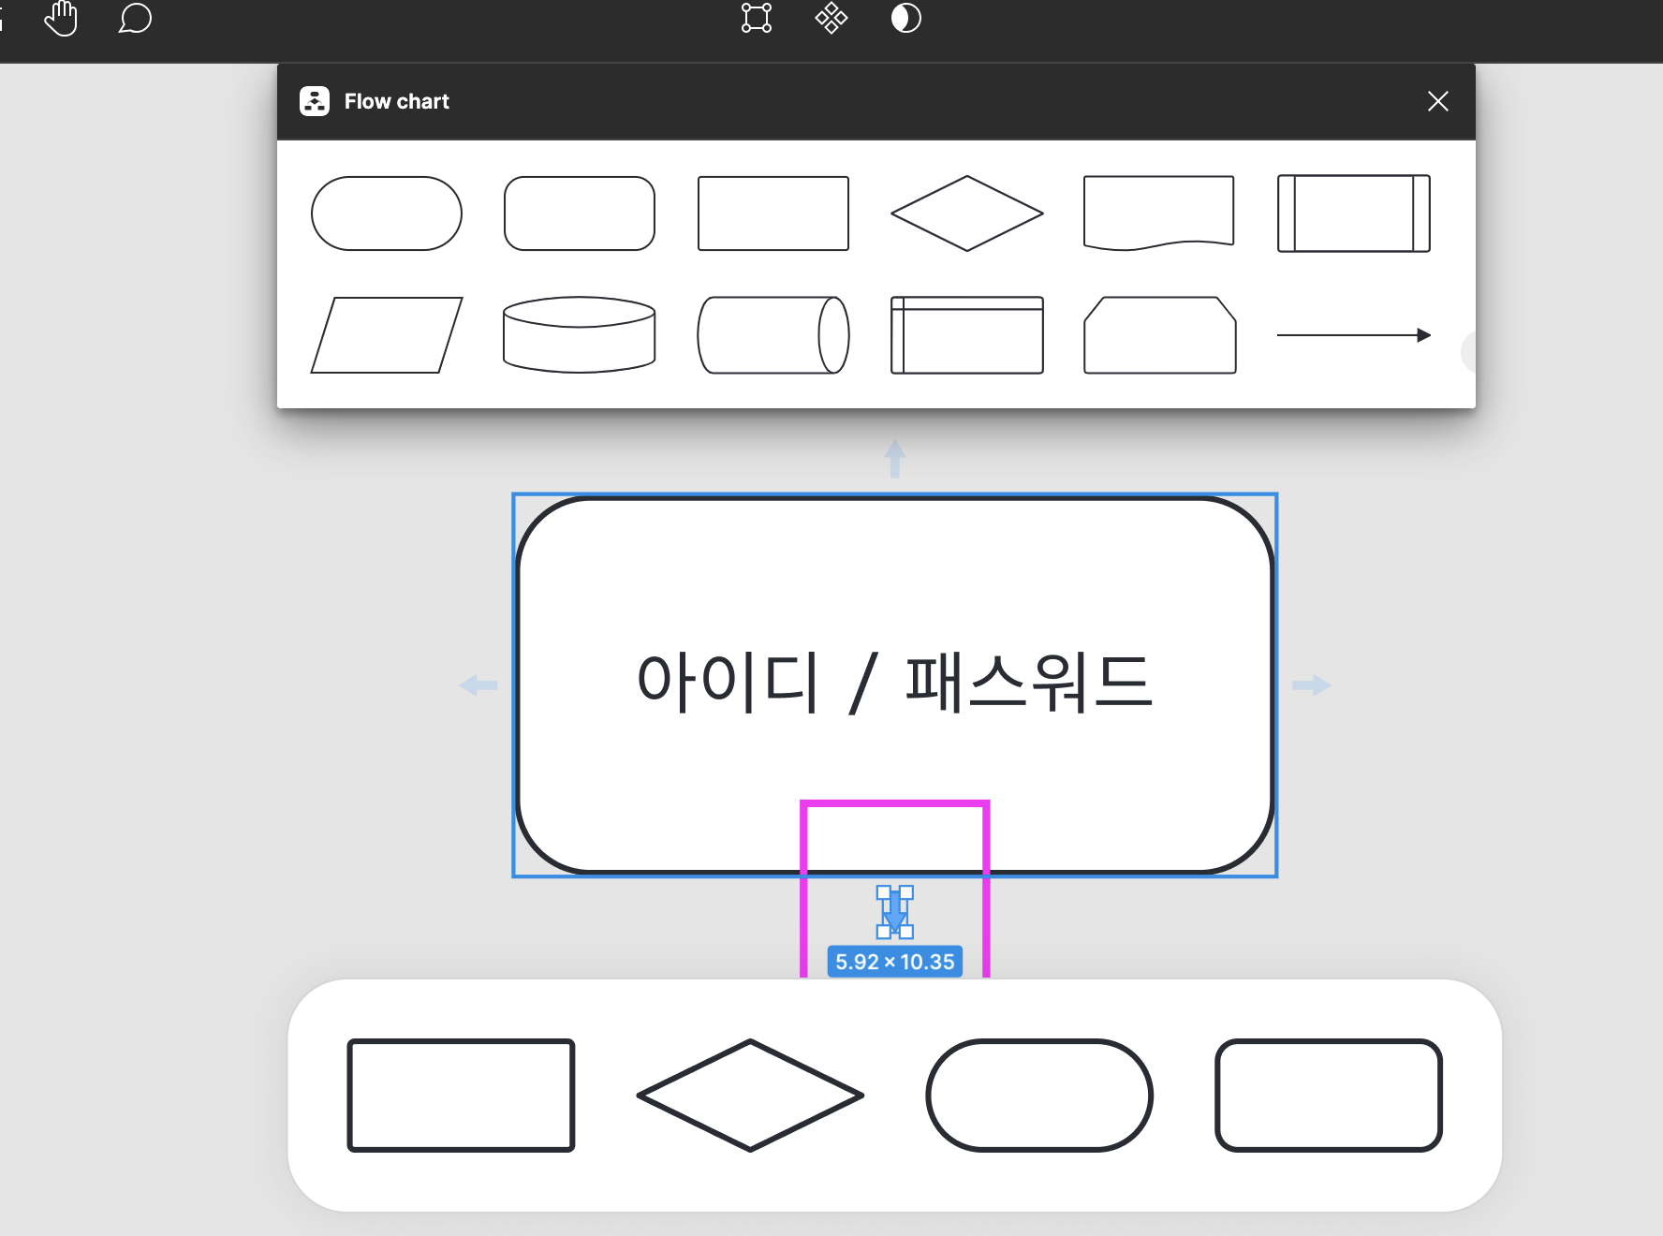Viewport: 1663px width, 1236px height.
Task: Click the left arrow beside the selected shape
Action: [x=478, y=685]
